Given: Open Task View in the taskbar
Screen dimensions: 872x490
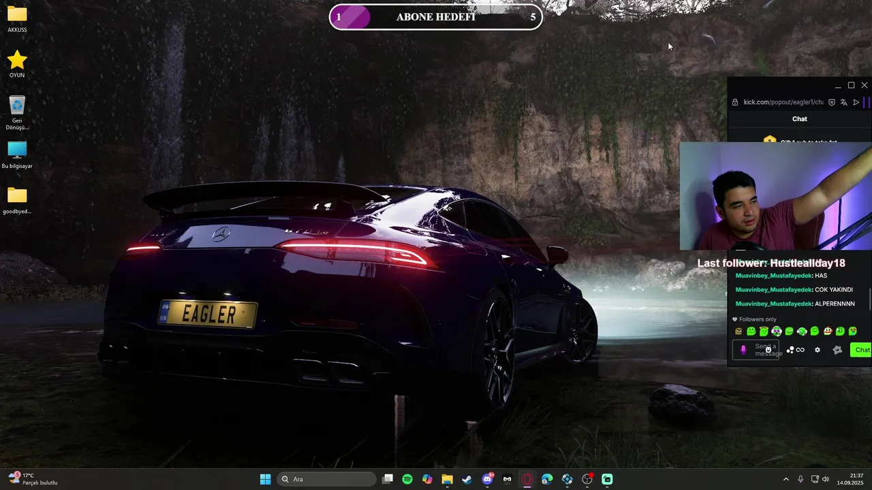Looking at the screenshot, I should [388, 479].
